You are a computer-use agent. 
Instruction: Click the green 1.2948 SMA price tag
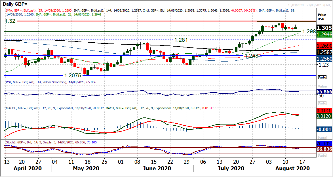(324, 34)
